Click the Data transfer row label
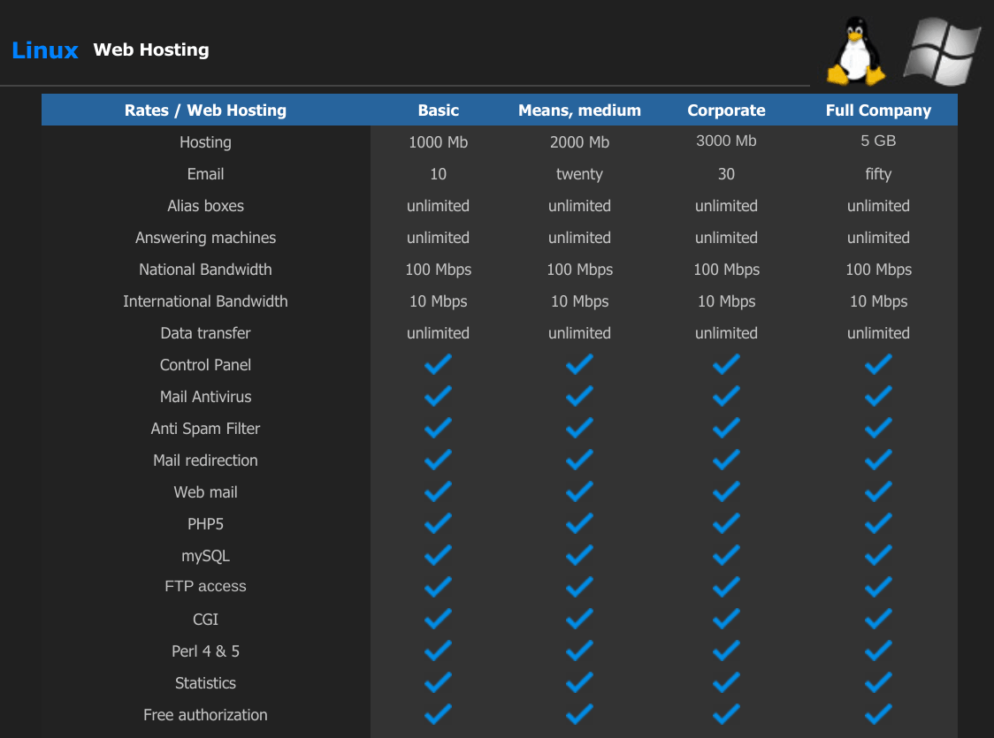The image size is (994, 738). (205, 332)
